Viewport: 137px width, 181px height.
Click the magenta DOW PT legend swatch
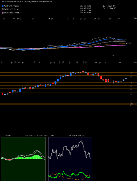click(x=3, y=13)
